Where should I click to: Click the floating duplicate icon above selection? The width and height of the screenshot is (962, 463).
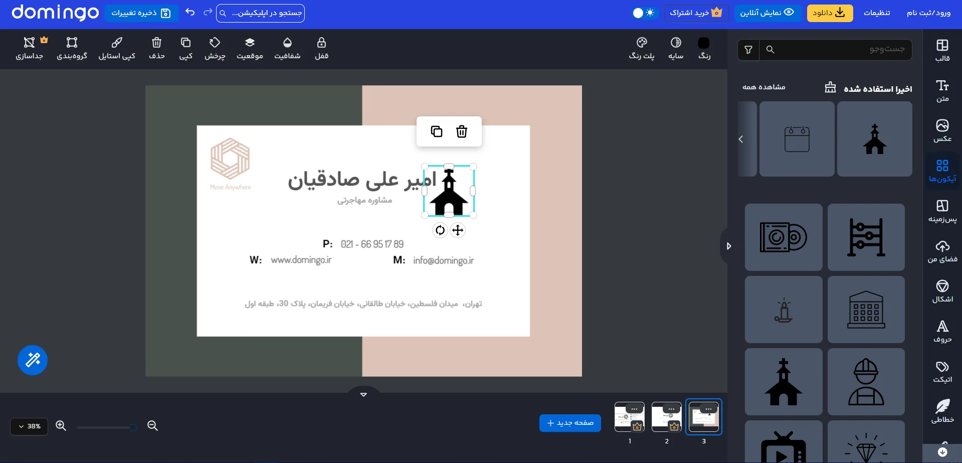coord(437,131)
